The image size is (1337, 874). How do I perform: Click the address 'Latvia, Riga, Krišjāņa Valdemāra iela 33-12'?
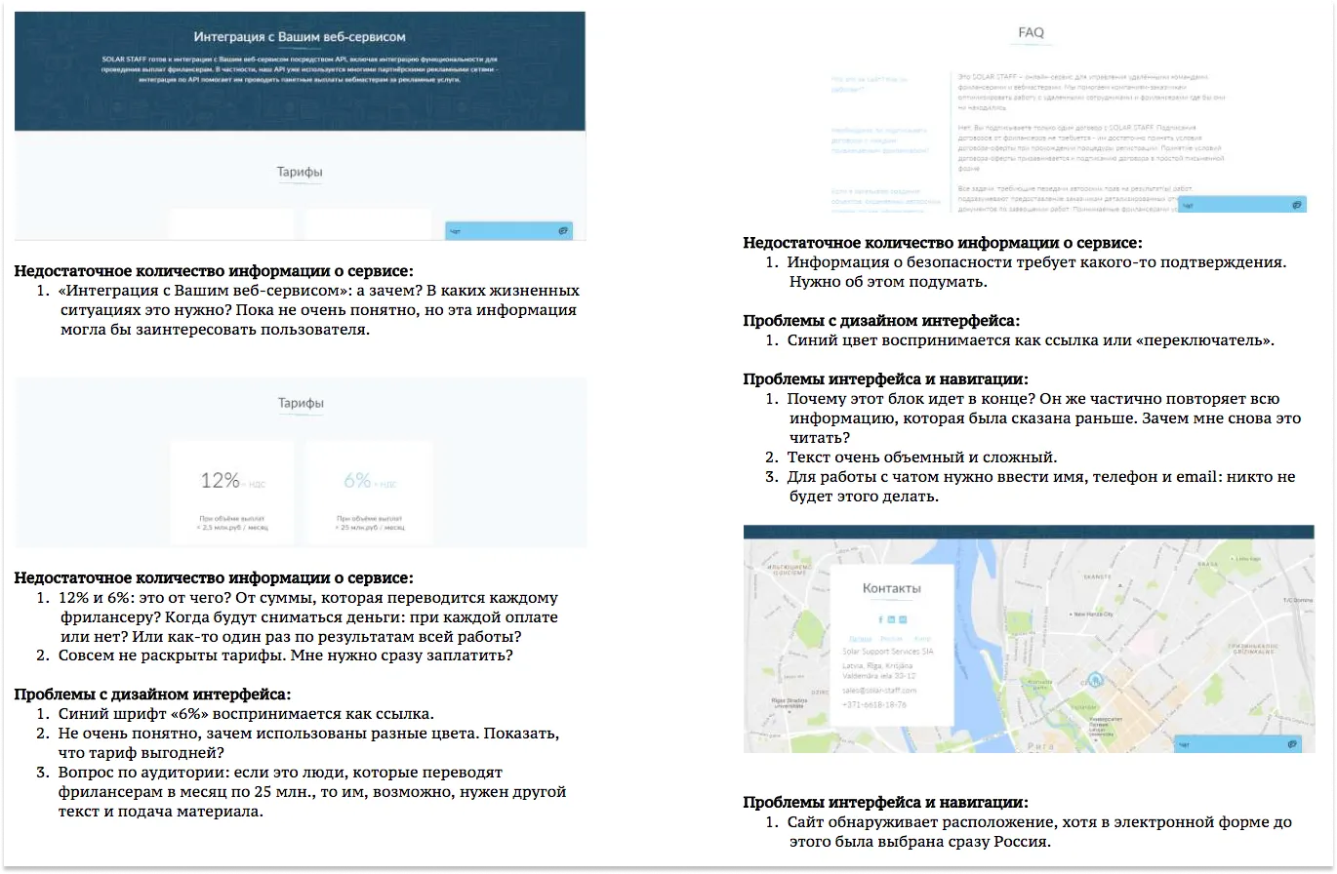[x=879, y=670]
